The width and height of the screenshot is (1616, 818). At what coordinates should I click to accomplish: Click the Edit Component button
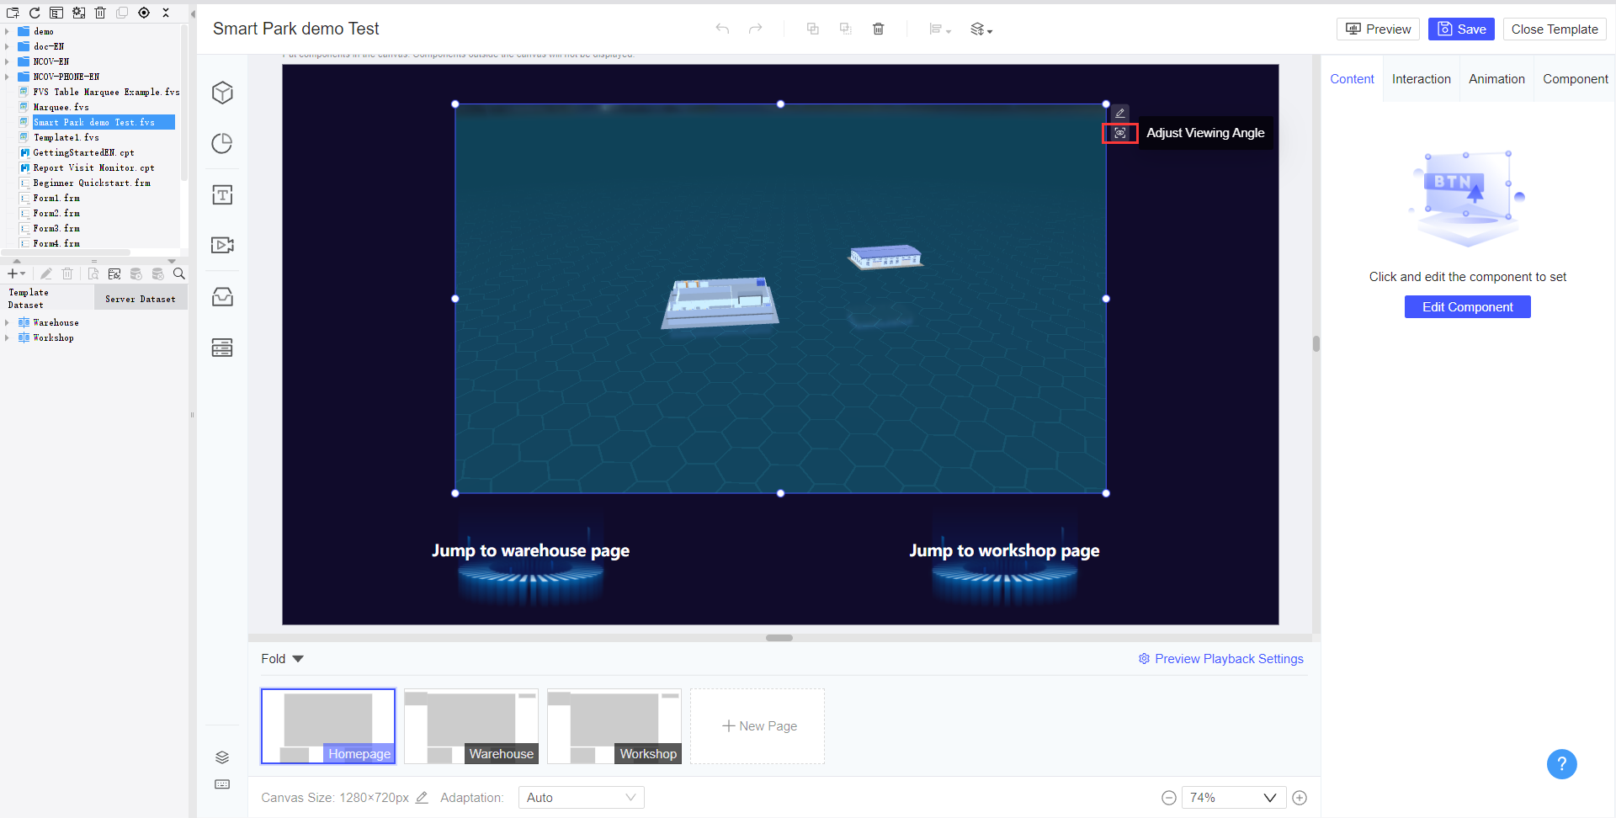[x=1467, y=306]
